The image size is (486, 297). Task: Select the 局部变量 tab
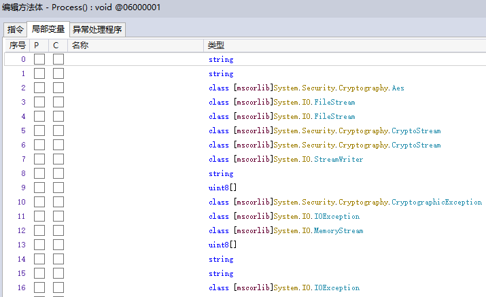coord(48,29)
